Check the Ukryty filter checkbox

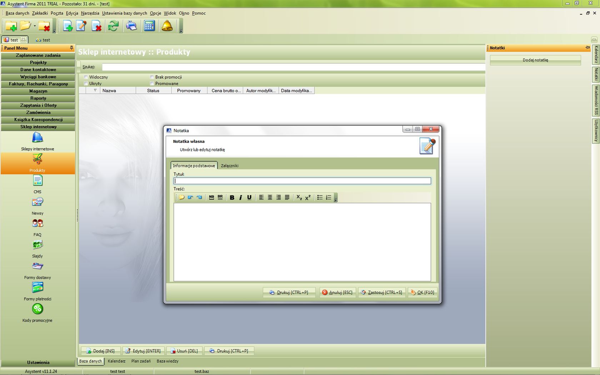[x=86, y=83]
